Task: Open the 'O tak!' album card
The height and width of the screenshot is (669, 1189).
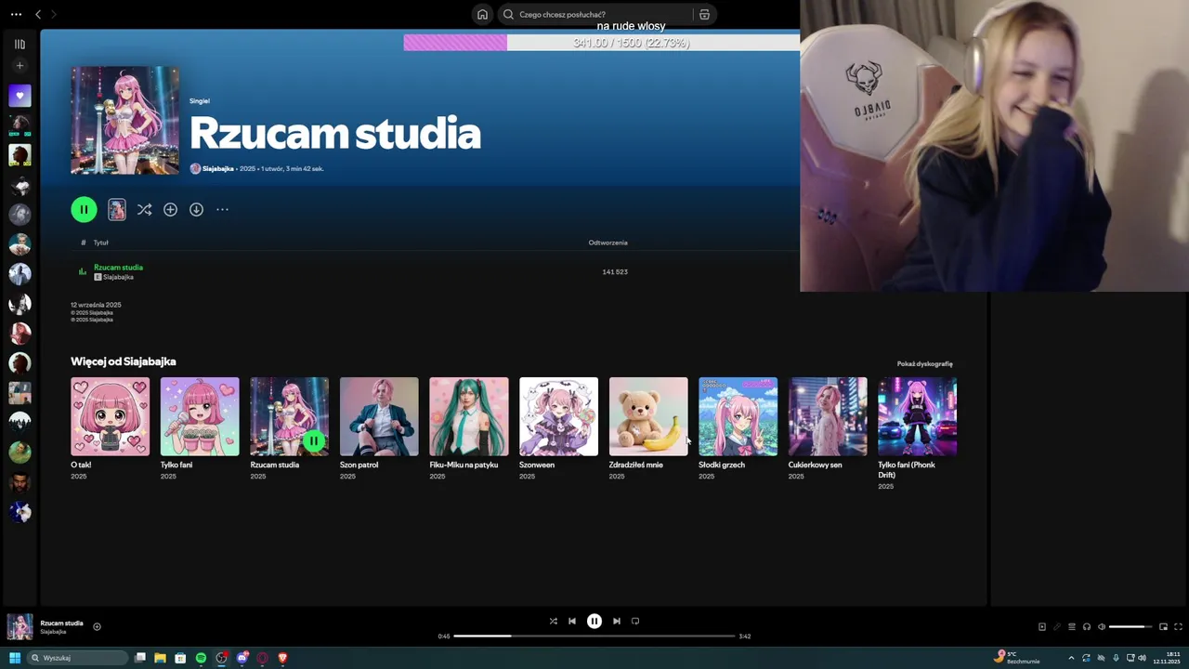Action: tap(110, 427)
